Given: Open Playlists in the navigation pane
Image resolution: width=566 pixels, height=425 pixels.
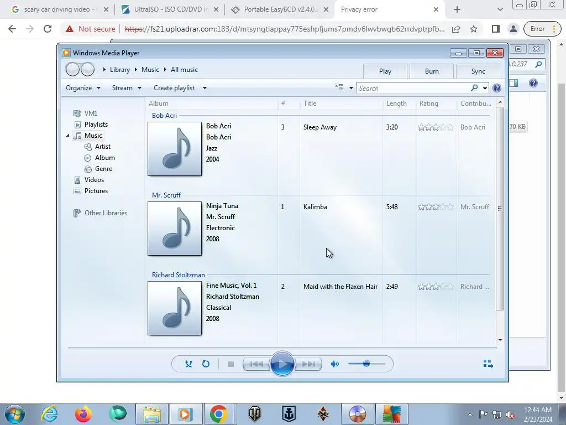Looking at the screenshot, I should [91, 125].
